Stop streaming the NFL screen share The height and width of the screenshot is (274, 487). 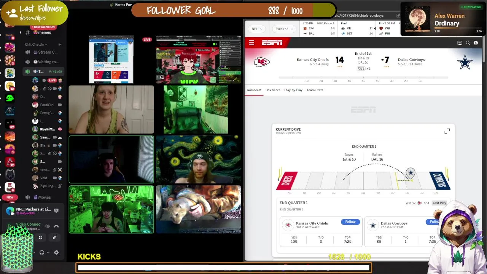56,210
